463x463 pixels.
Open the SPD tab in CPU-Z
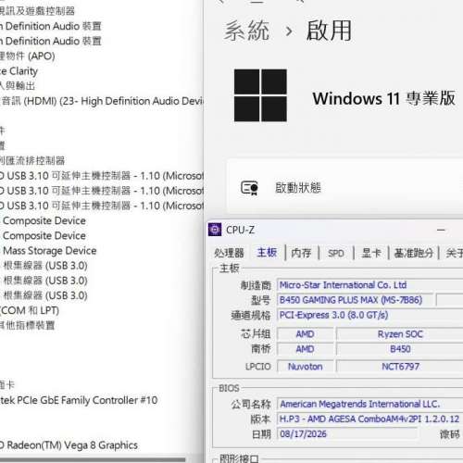[x=336, y=254]
